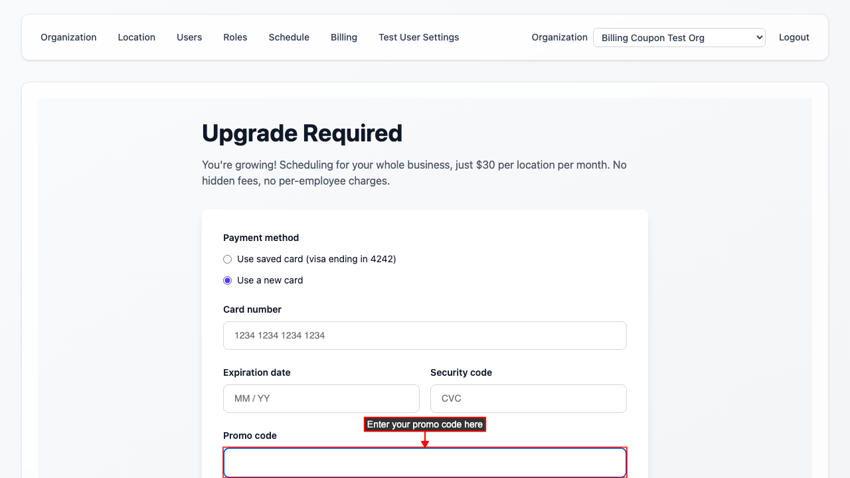The height and width of the screenshot is (478, 850).
Task: Click into the CVC security code field
Action: [529, 398]
